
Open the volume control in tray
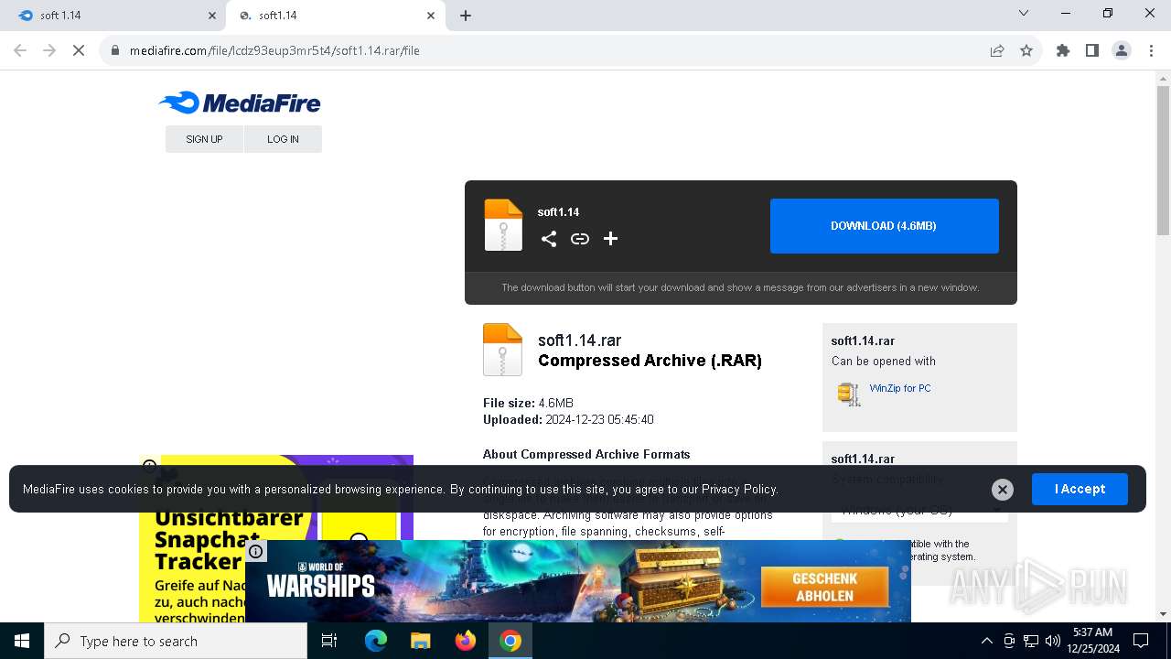click(x=1052, y=641)
